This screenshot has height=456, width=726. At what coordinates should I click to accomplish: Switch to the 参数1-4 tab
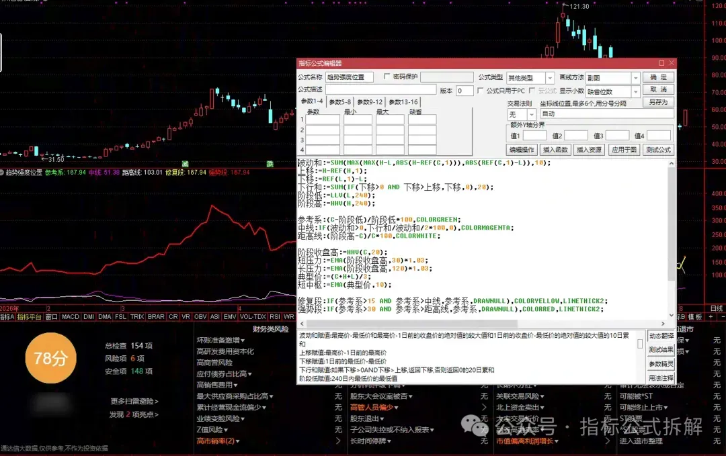[x=312, y=101]
